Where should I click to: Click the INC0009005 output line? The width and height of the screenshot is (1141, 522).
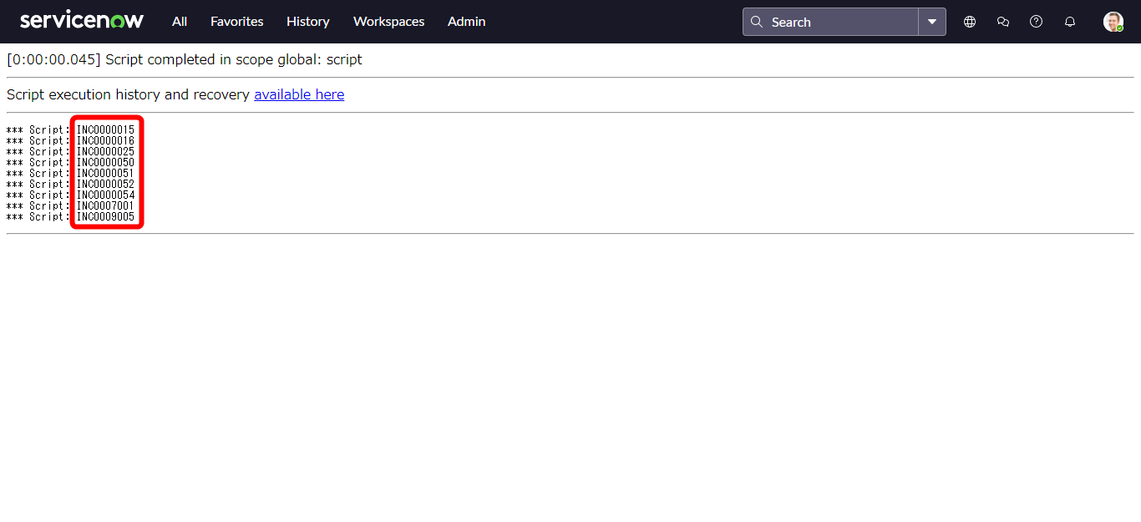coord(105,217)
